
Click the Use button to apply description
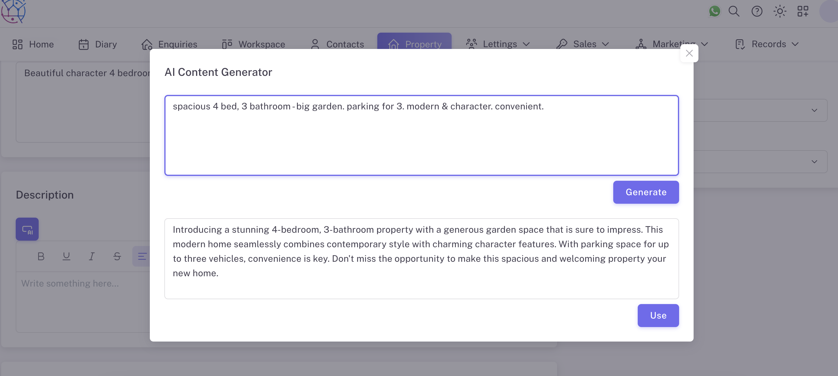[x=658, y=315]
